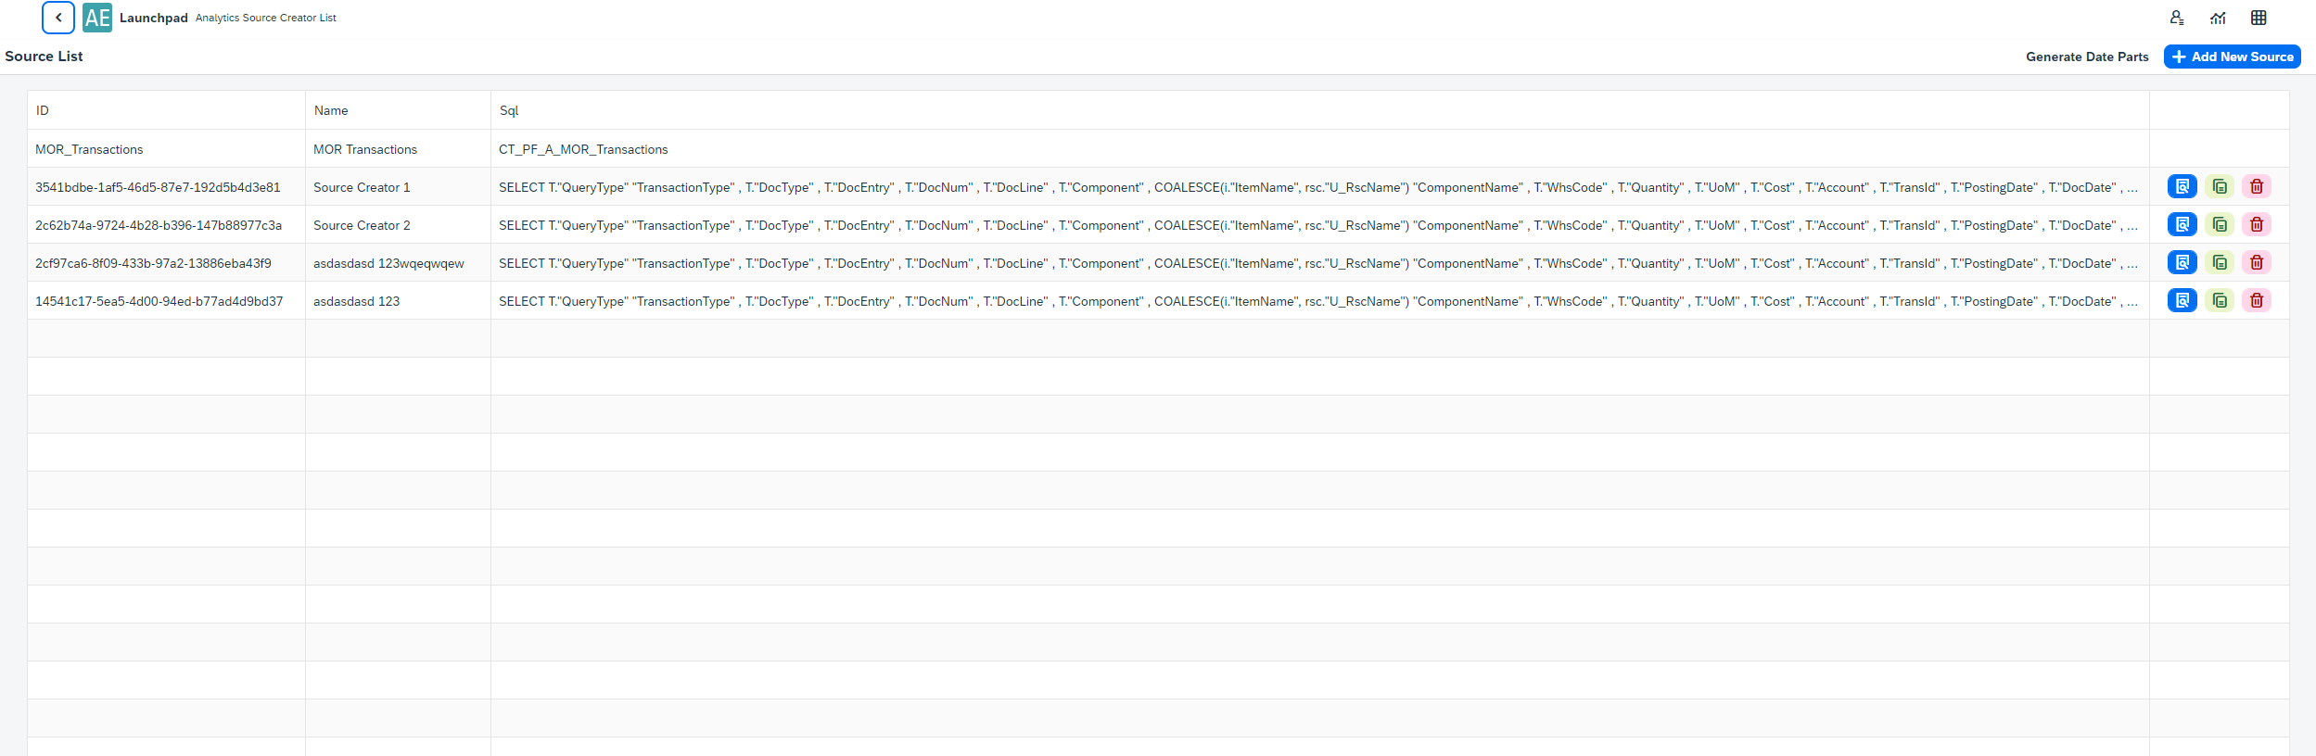This screenshot has height=756, width=2316.
Task: Copy the asdasdasd 123 source
Action: [2220, 301]
